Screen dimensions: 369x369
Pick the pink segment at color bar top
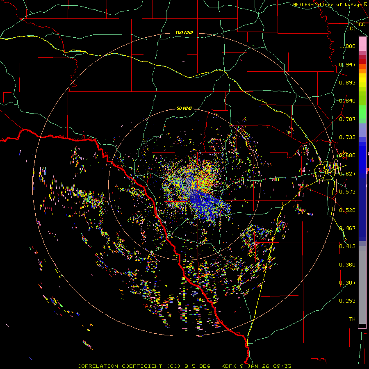[362, 44]
